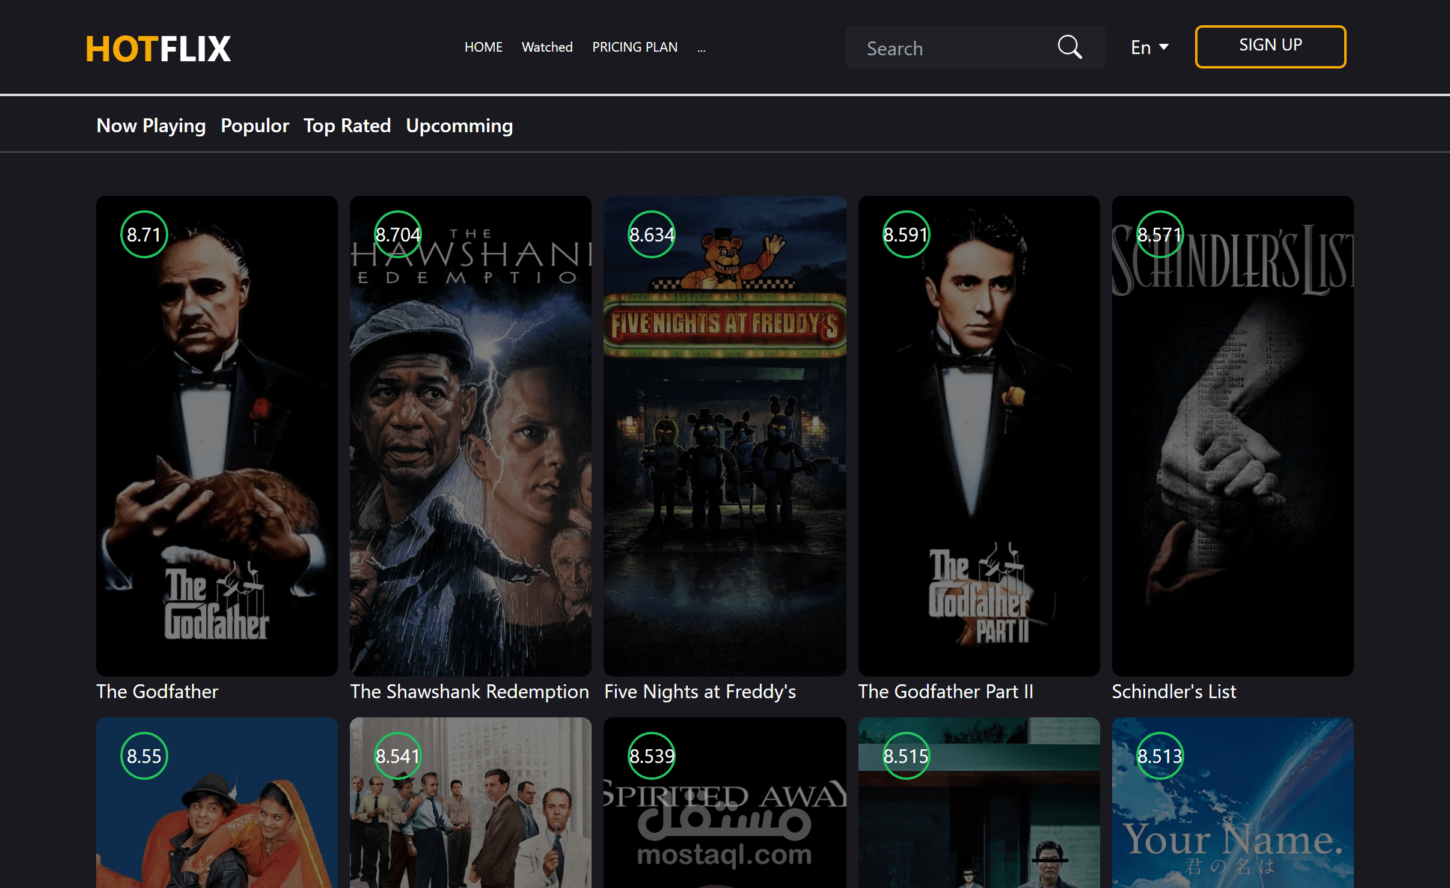Click the HOTFLIX logo
Viewport: 1450px width, 888px height.
(x=158, y=49)
